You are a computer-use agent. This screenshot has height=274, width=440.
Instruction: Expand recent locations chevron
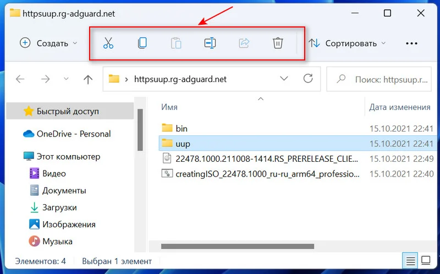coord(66,79)
